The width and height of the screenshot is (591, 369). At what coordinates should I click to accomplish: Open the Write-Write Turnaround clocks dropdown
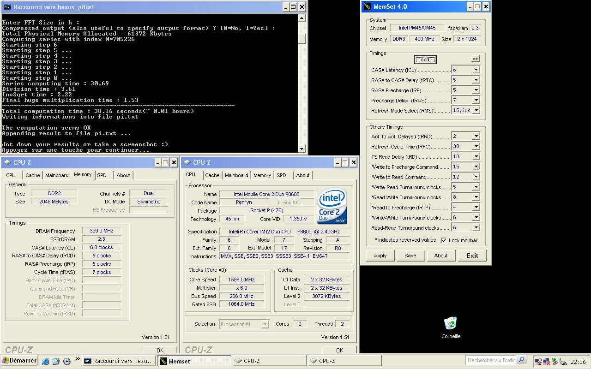point(476,217)
